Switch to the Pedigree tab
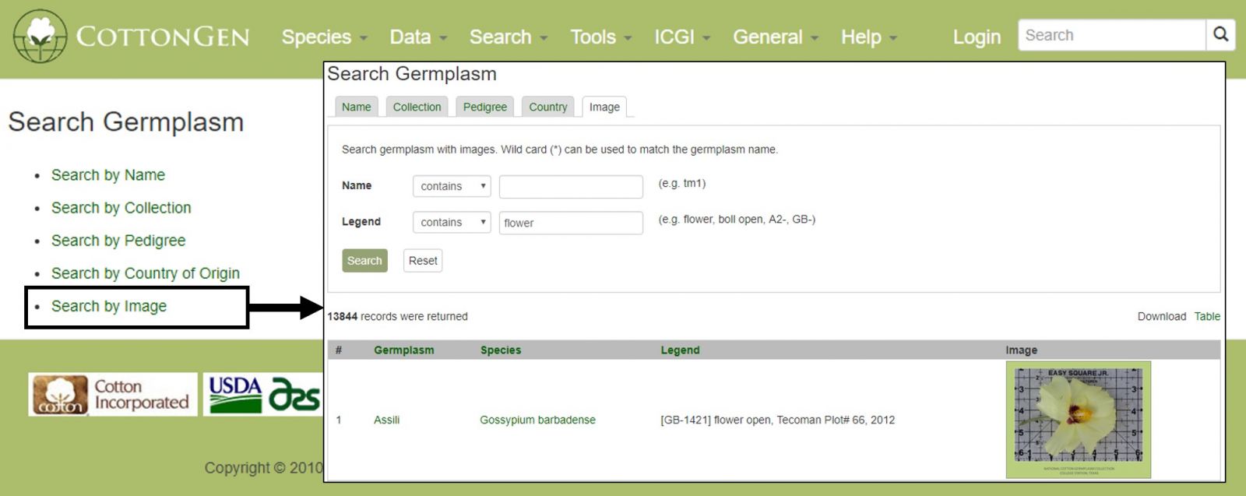This screenshot has height=496, width=1246. click(484, 107)
